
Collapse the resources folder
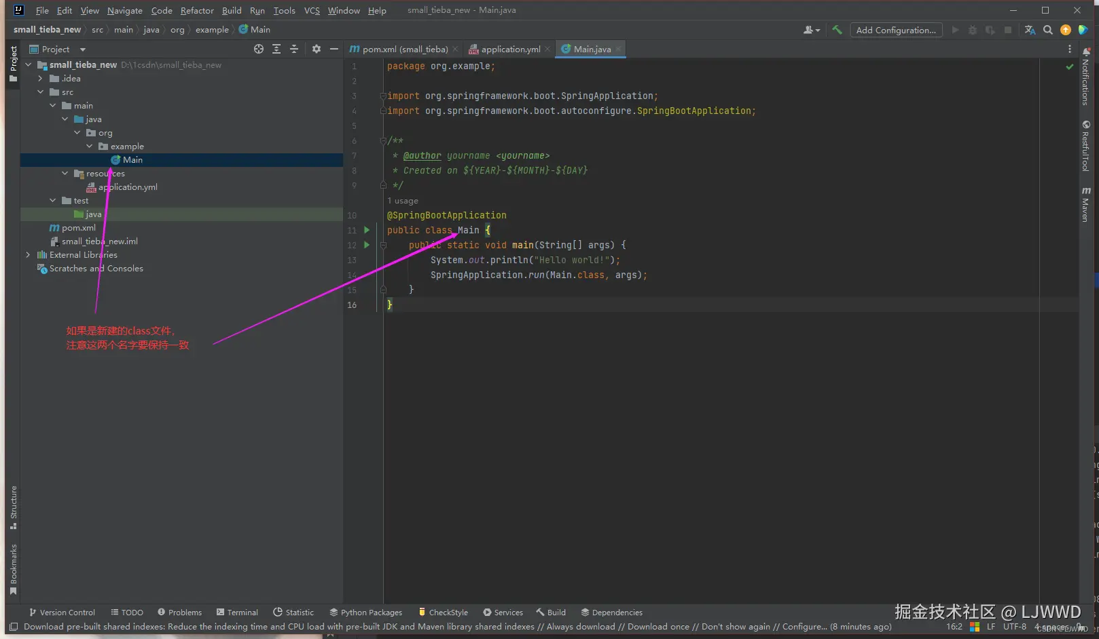click(x=65, y=174)
